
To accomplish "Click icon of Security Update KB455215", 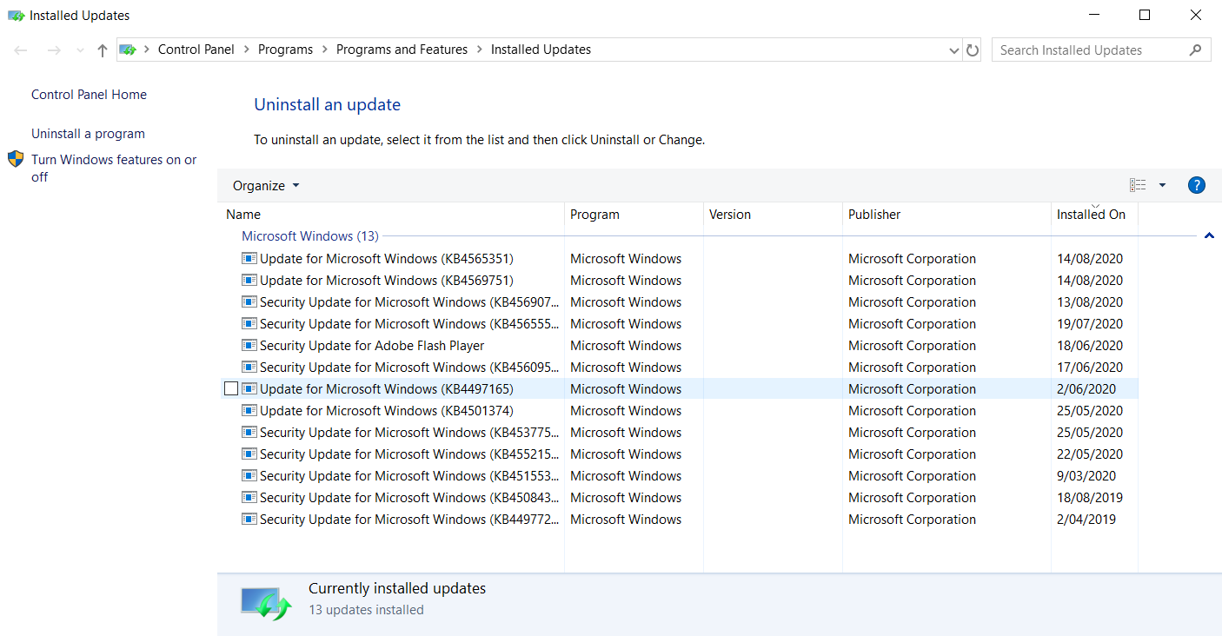I will (249, 454).
